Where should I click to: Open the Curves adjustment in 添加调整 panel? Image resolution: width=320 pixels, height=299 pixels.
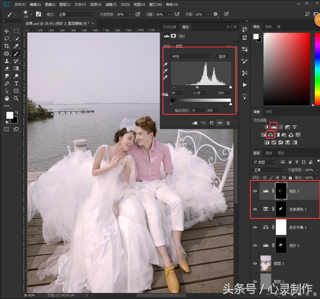pos(281,127)
